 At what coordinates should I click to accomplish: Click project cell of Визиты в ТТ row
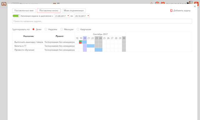59,46
